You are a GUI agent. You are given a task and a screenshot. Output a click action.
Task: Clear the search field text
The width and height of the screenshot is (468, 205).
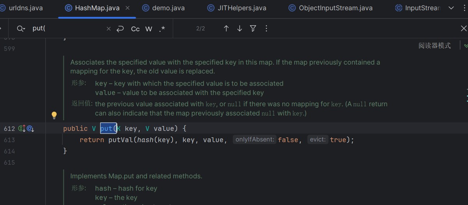[108, 29]
